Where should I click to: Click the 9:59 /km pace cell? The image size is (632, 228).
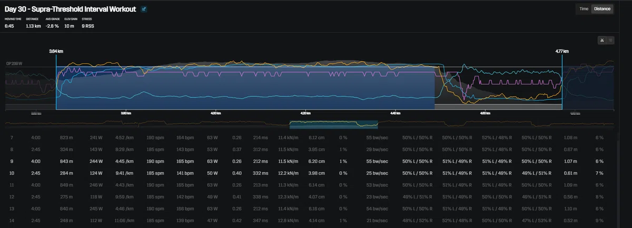[x=125, y=196]
